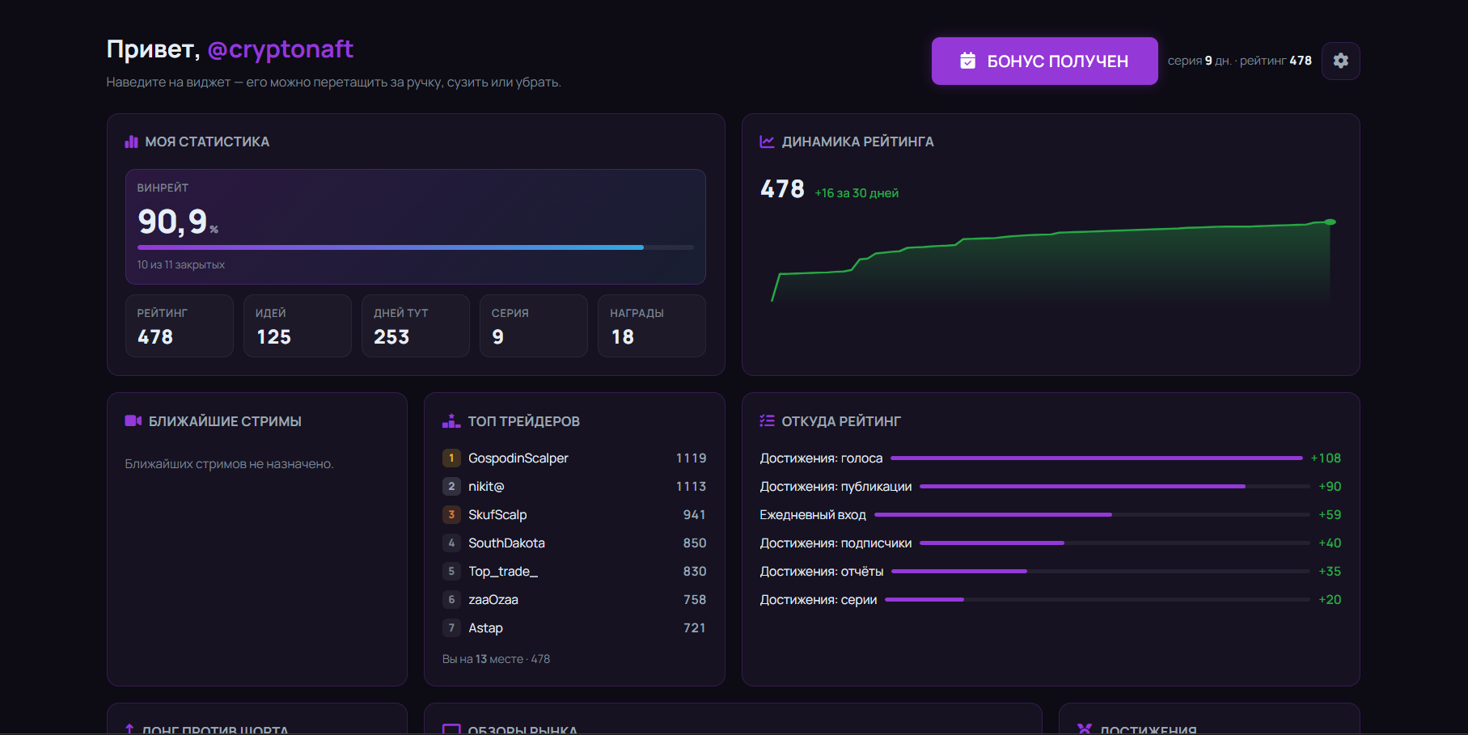Click SouthDakota's score 850
1468x735 pixels.
694,543
